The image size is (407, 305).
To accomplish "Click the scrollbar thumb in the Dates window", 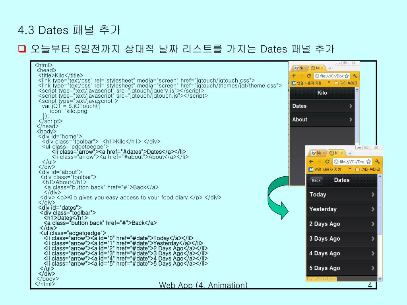I will coord(380,207).
